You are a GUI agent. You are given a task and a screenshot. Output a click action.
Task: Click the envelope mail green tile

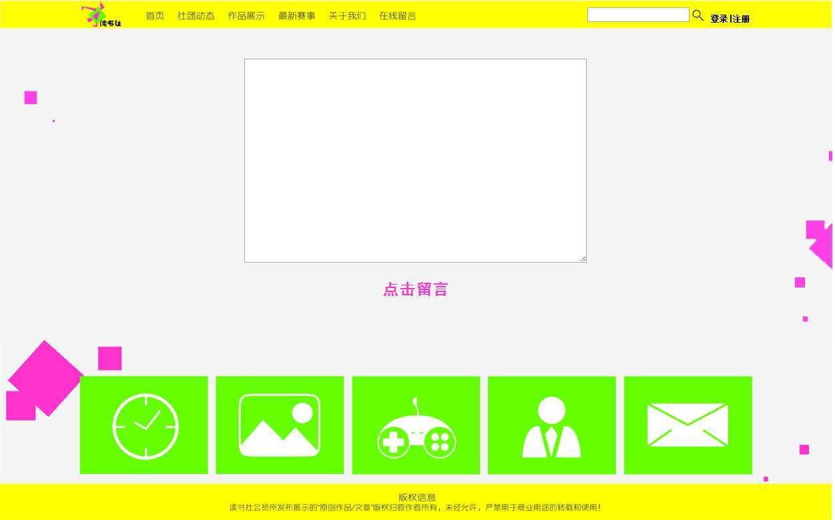tap(687, 425)
